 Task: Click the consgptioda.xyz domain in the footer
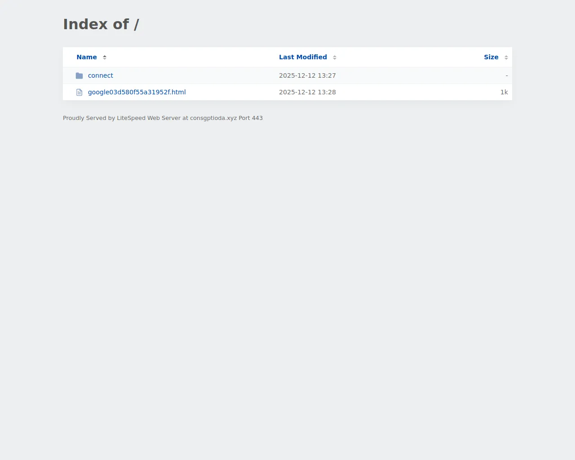[213, 118]
